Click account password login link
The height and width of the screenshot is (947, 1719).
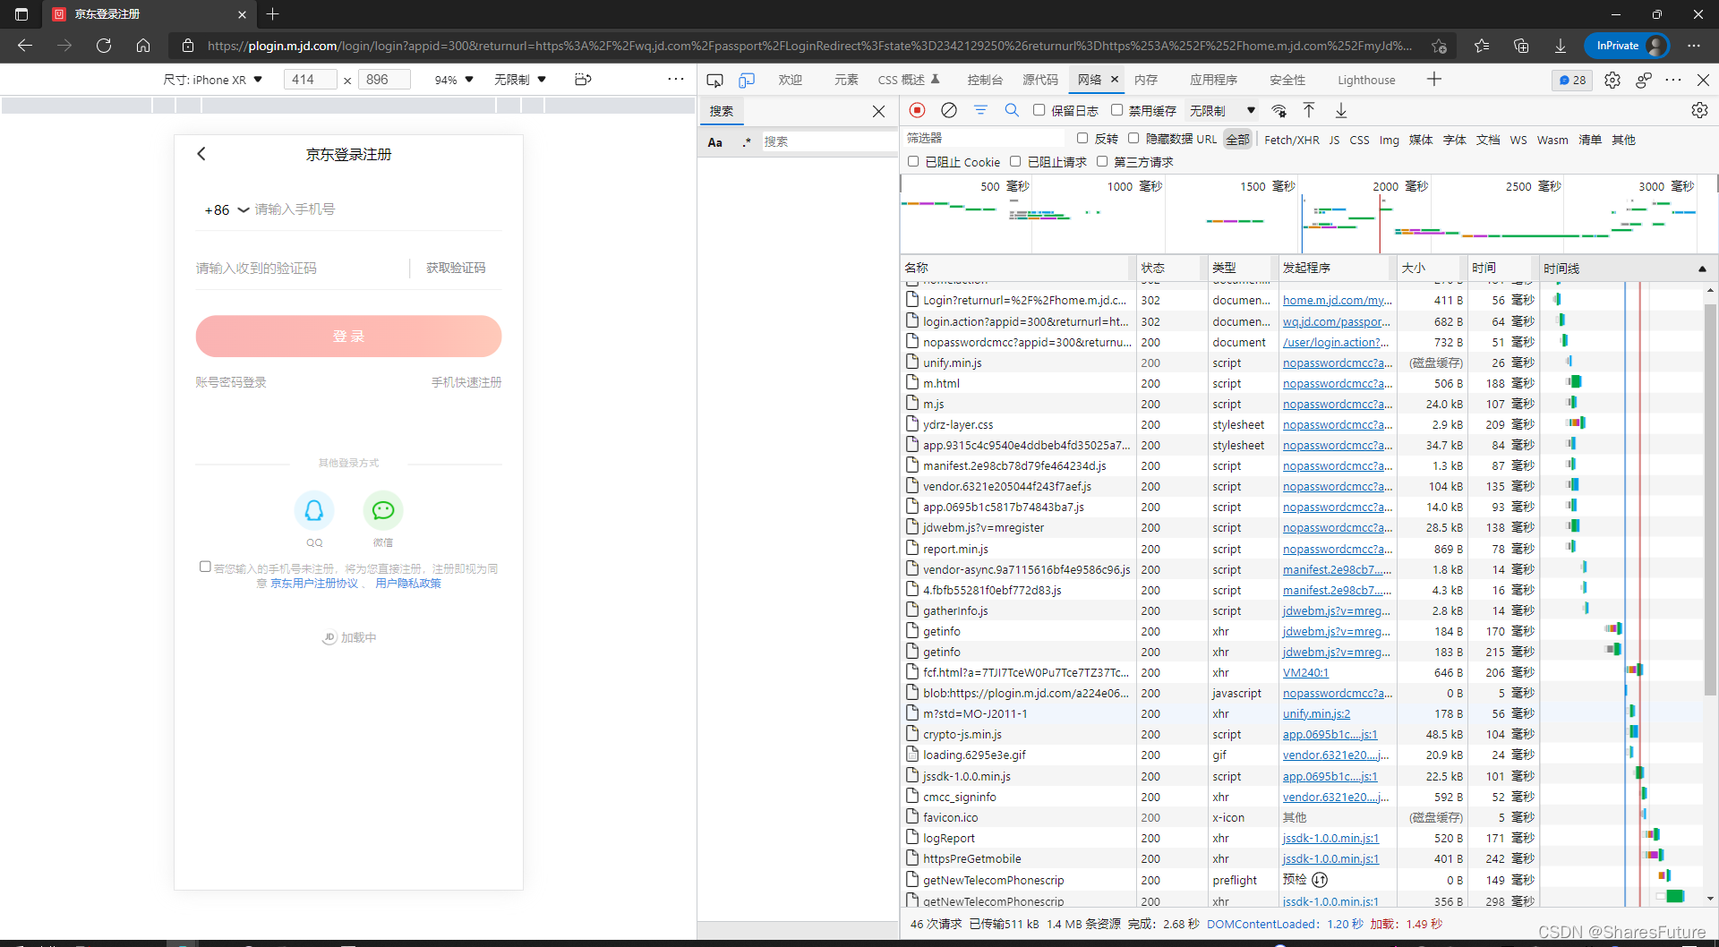coord(231,382)
